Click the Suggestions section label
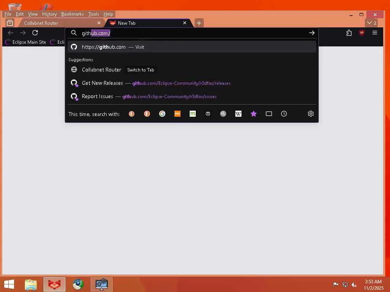 [81, 60]
